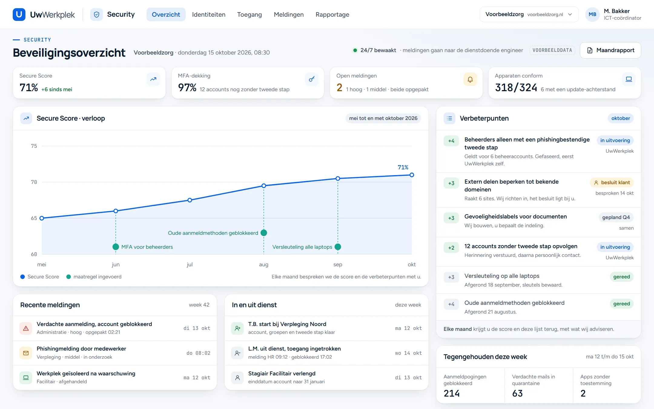The image size is (654, 409).
Task: Click the user-plus icon of T.B. start
Action: [x=237, y=328]
